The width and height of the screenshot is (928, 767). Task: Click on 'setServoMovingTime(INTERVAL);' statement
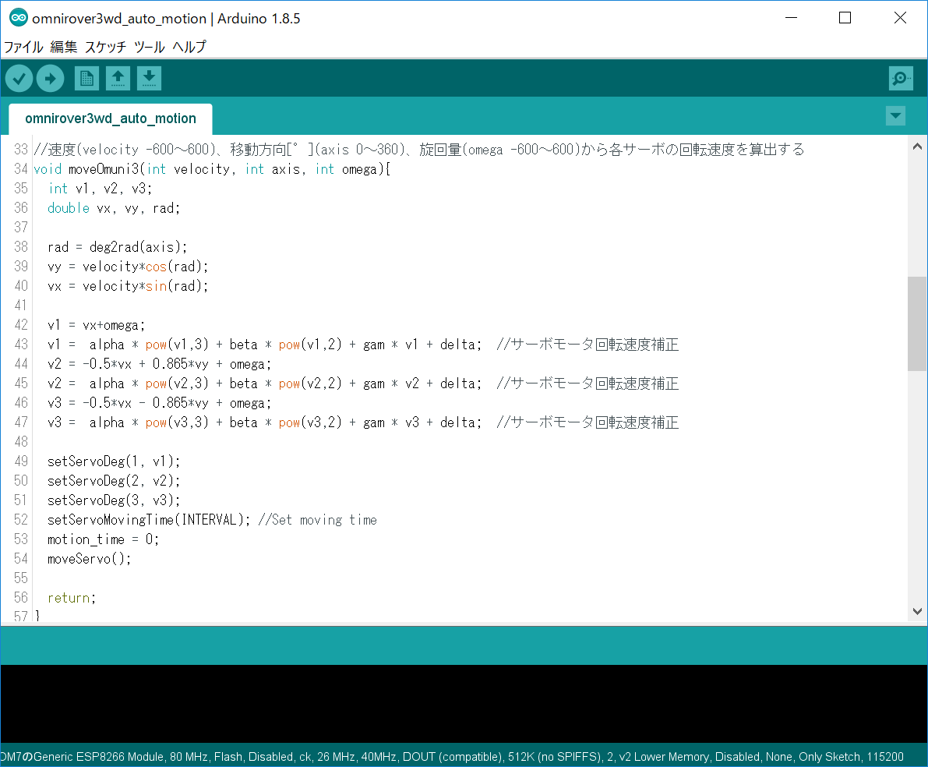[x=149, y=520]
